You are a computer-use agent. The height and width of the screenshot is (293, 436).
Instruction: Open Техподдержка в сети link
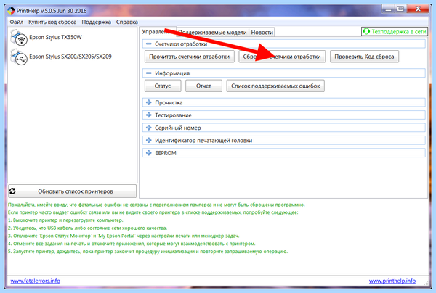[x=395, y=32]
